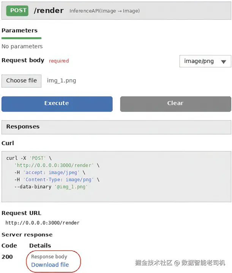This screenshot has width=232, height=273.
Task: Click the dropdown arrow next to image/png
Action: click(x=224, y=62)
